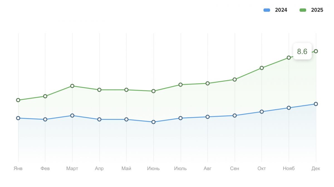The height and width of the screenshot is (187, 334).
Task: Click the 2025 line marker at Март
Action: coord(72,86)
